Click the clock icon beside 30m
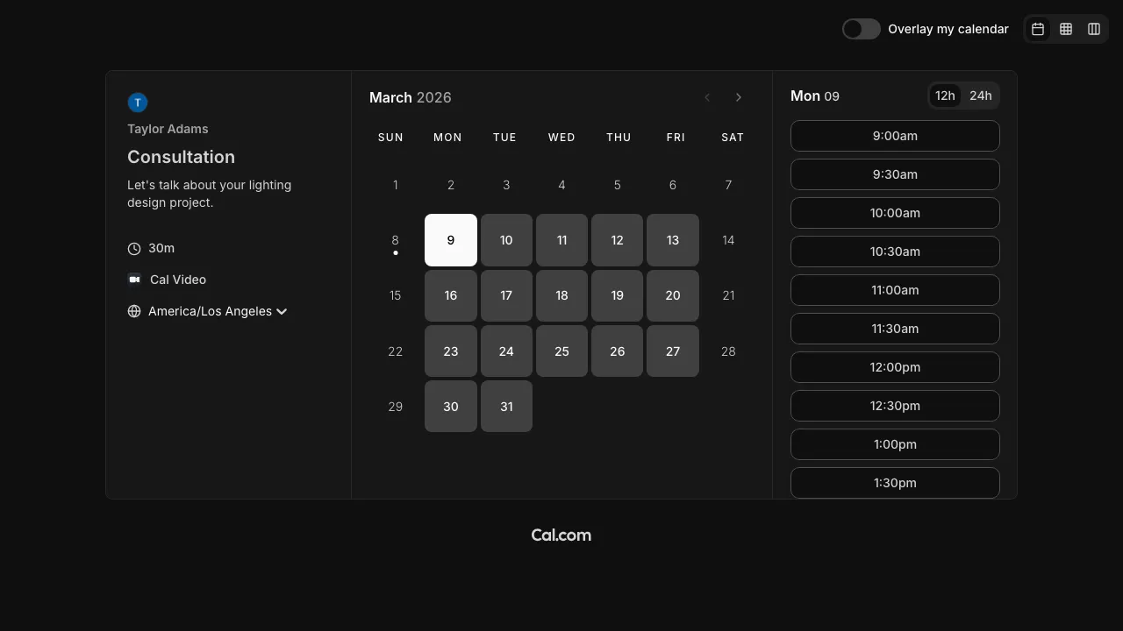The image size is (1123, 631). coord(134,248)
